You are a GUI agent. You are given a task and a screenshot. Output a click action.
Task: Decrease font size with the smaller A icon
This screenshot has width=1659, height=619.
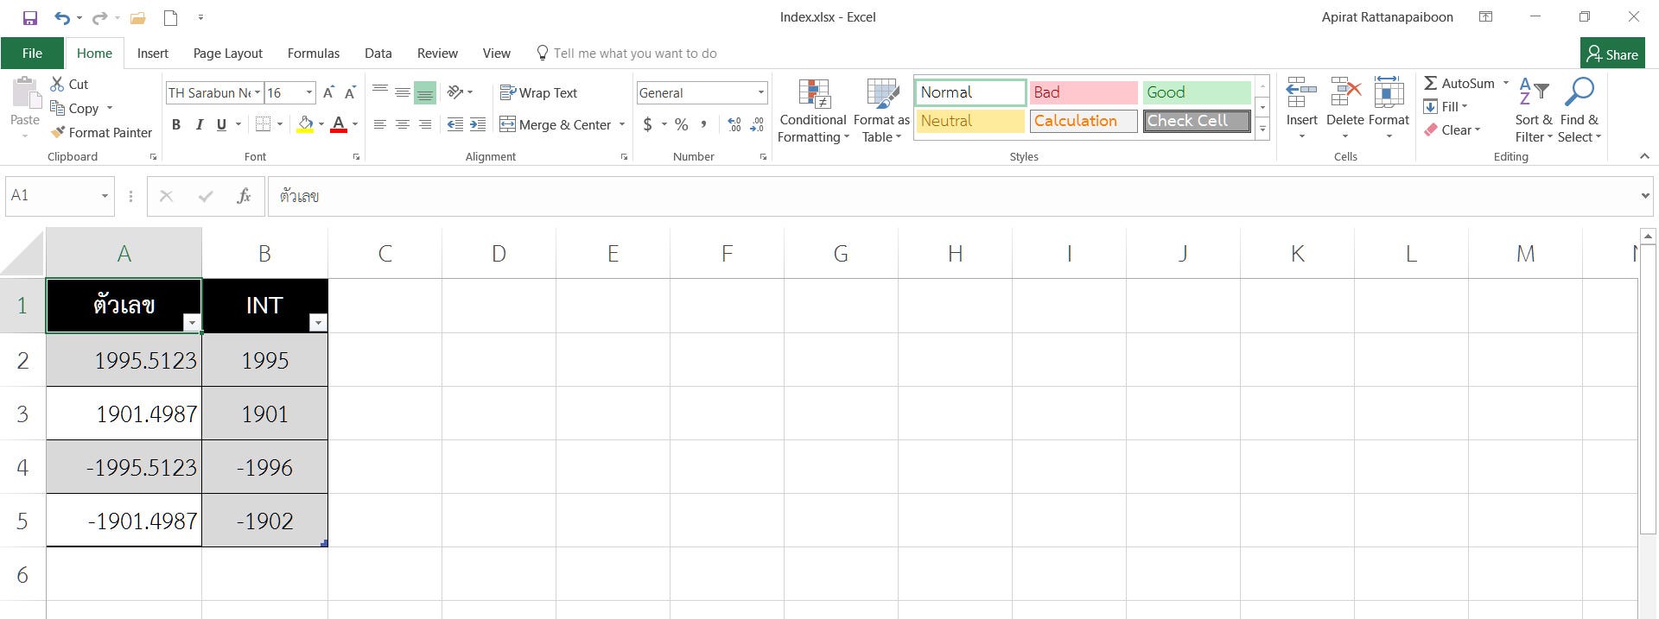click(x=350, y=92)
